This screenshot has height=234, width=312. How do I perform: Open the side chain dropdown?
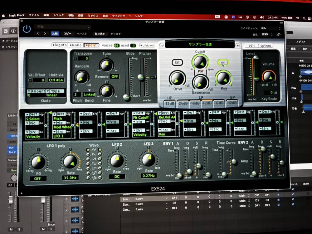(x=270, y=28)
